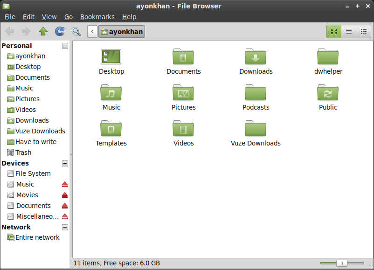Eject the Miscellaneous volume
Image resolution: width=374 pixels, height=270 pixels.
(x=65, y=216)
